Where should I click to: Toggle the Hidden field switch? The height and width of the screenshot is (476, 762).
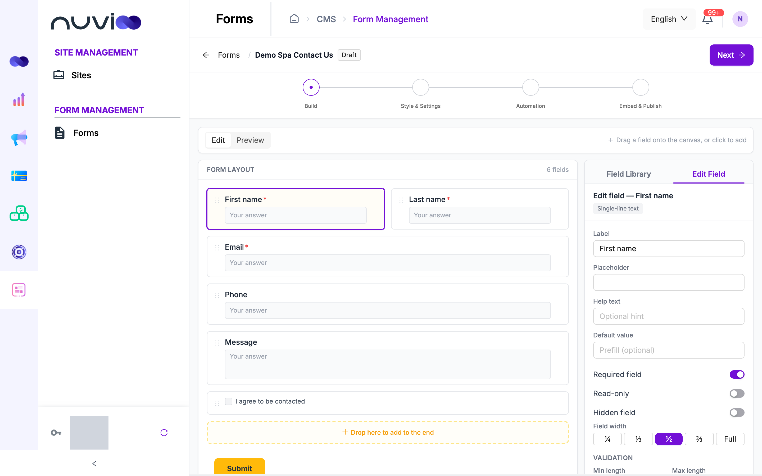(x=737, y=413)
